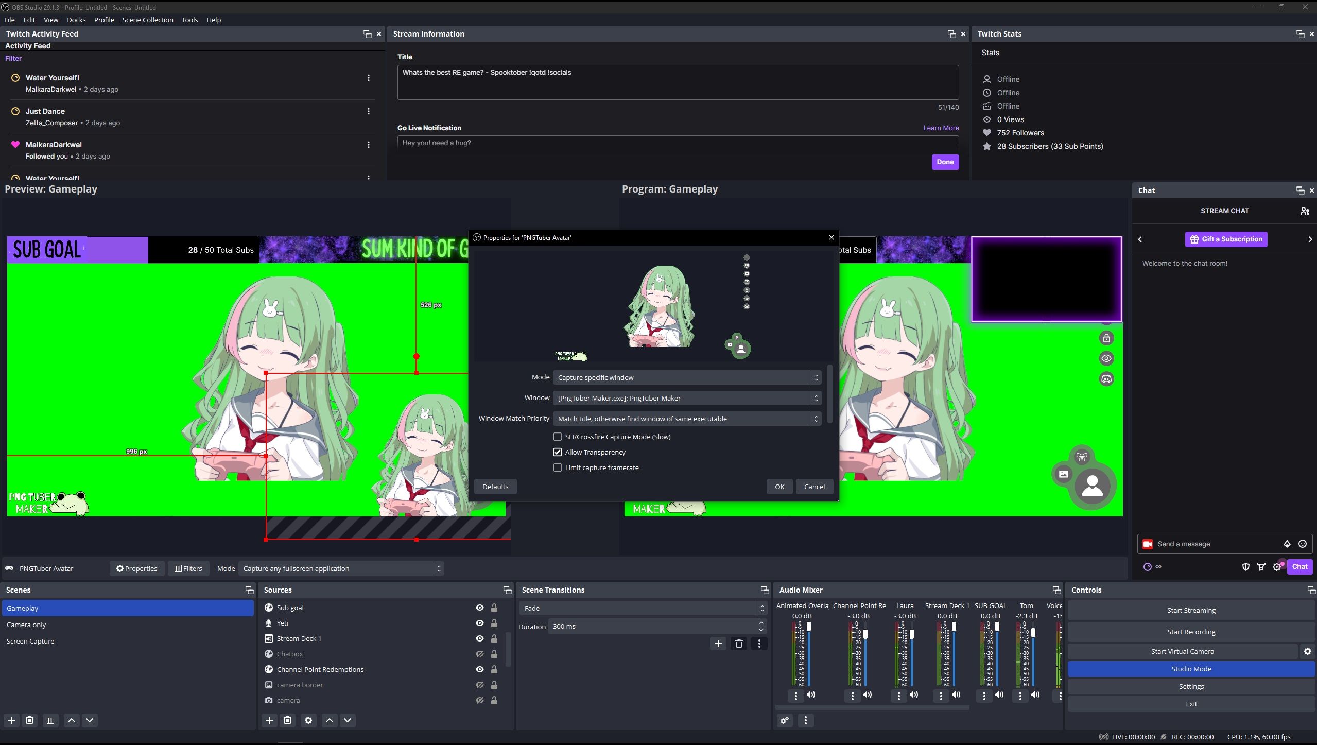This screenshot has width=1317, height=745.
Task: Open advanced audio properties gear in Audio Mixer
Action: point(784,721)
